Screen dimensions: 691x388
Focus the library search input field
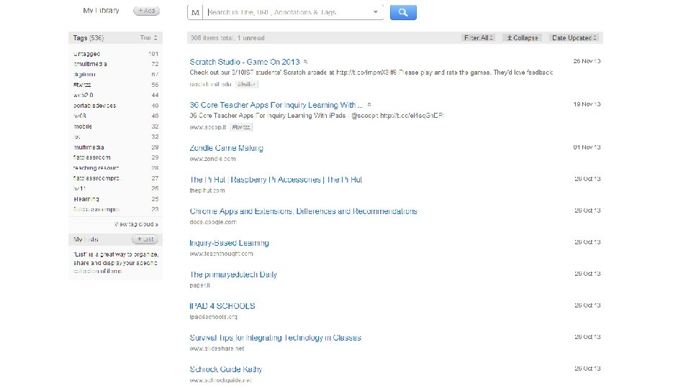289,12
